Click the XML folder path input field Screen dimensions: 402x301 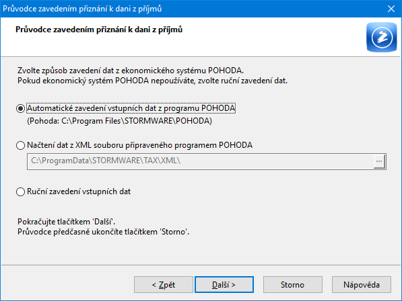coord(200,161)
